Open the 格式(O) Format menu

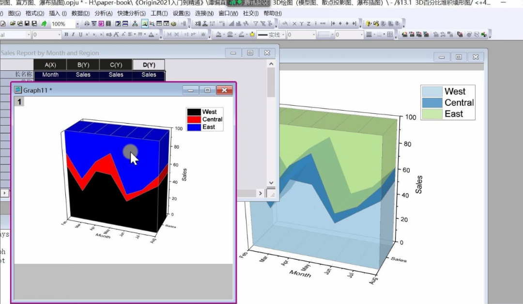click(x=35, y=14)
